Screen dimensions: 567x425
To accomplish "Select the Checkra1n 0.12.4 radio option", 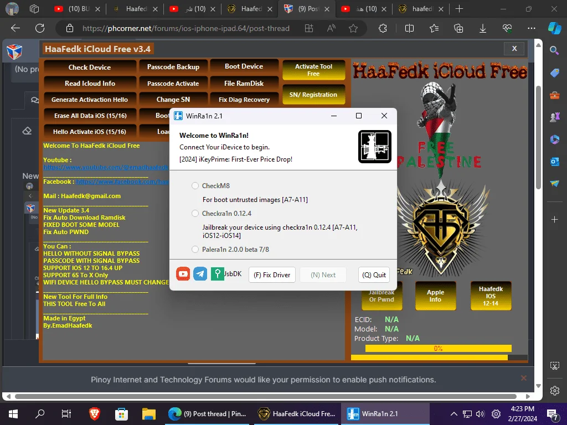I will coord(195,214).
